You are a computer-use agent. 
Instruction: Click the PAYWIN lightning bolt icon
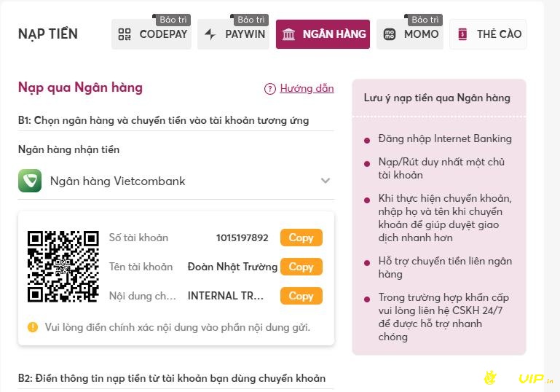[x=210, y=34]
